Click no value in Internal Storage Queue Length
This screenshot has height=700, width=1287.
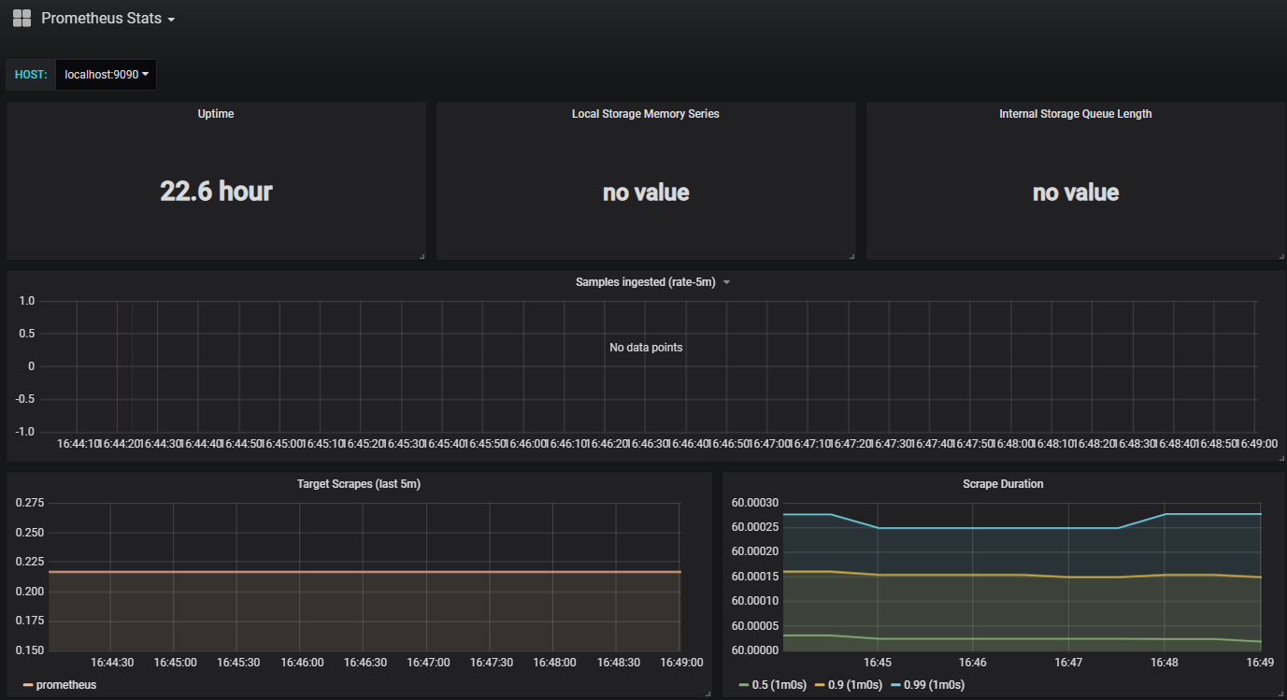point(1076,193)
